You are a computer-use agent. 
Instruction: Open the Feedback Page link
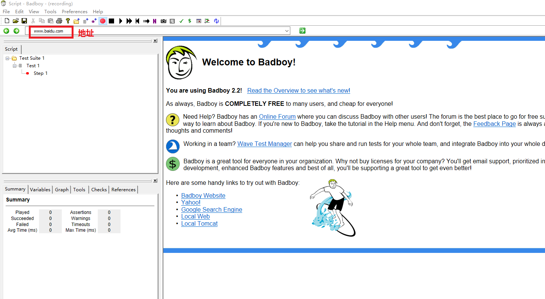(495, 124)
